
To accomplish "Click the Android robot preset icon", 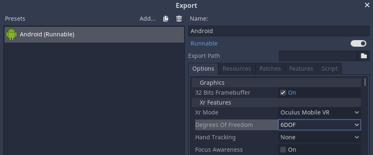I will [12, 34].
